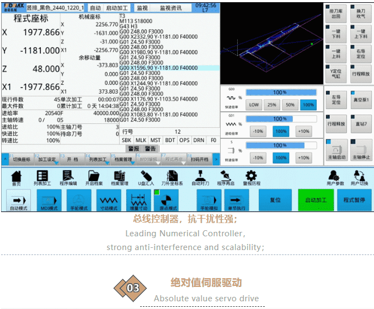Click right arrow of function key bar

tap(216, 159)
